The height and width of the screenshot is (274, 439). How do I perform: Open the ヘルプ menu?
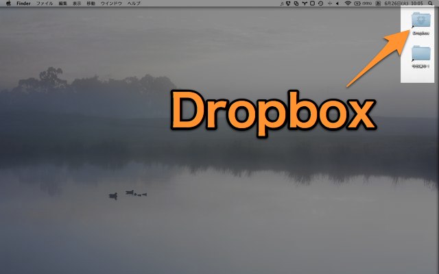(134, 3)
